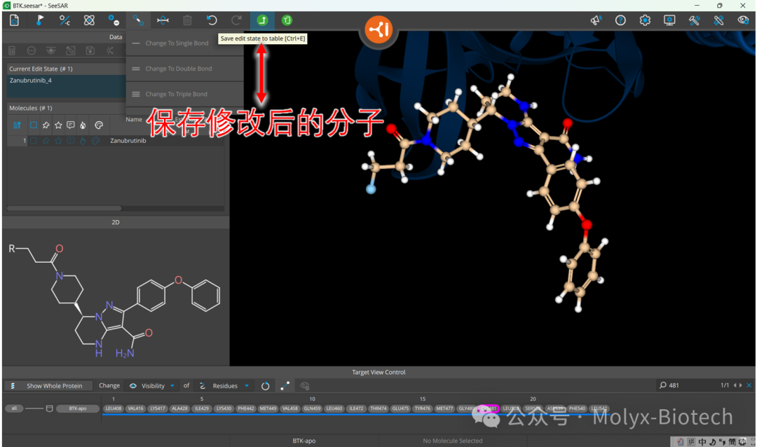Viewport: 757px width, 447px height.
Task: Select residue THR474 pill
Action: point(378,408)
